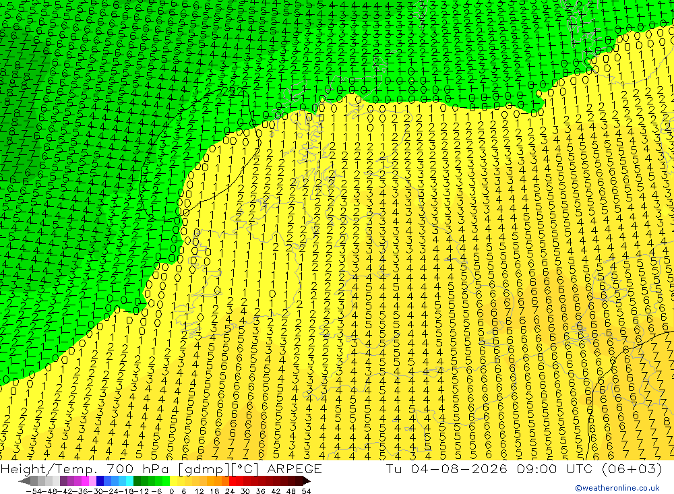Click the dark blue legend swatch above -30

click(100, 481)
